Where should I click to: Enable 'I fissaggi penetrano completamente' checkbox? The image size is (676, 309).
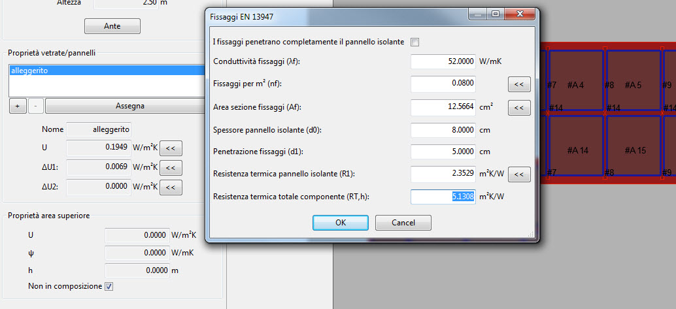click(x=414, y=42)
